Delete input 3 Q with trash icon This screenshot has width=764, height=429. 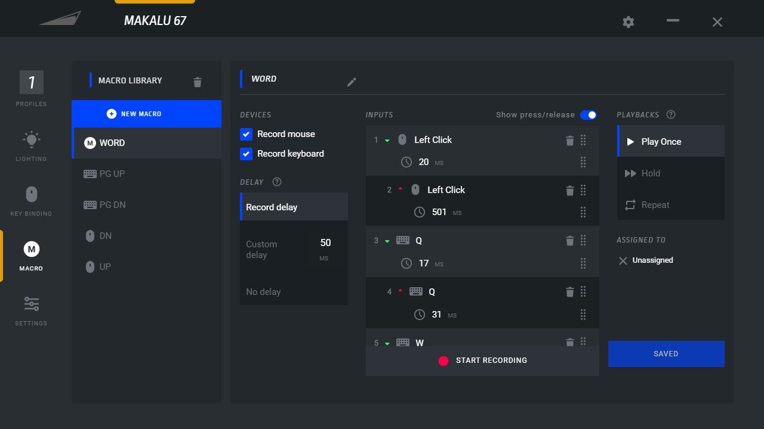[569, 241]
